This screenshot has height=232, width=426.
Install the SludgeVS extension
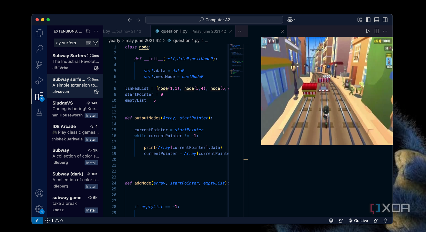[91, 115]
